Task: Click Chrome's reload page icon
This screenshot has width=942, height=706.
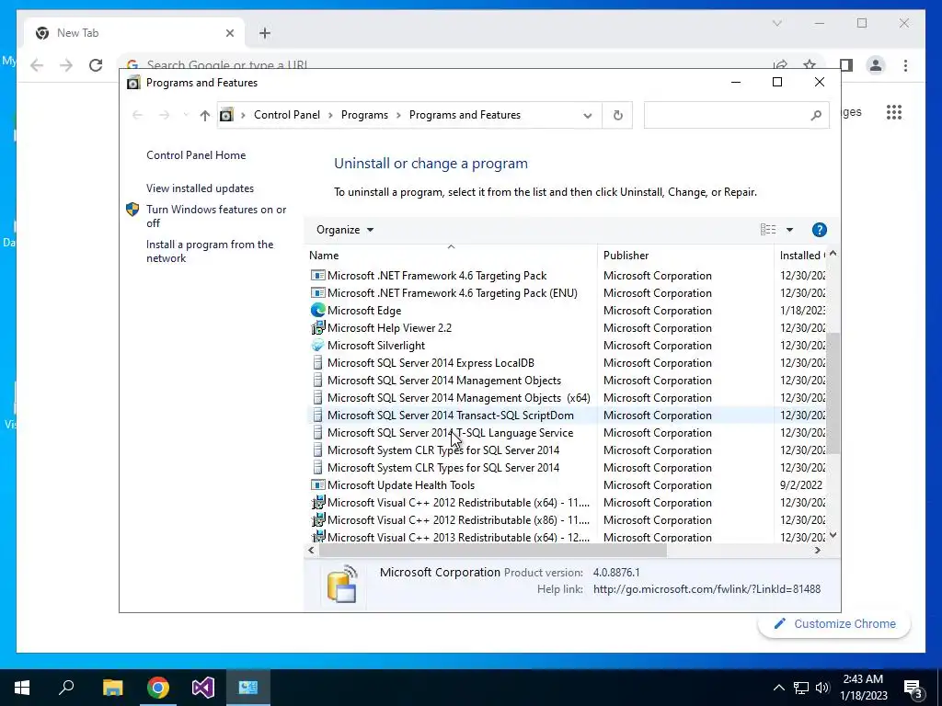Action: click(x=96, y=65)
